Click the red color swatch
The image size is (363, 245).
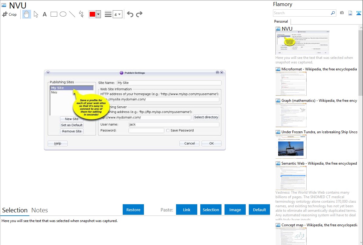click(x=92, y=14)
